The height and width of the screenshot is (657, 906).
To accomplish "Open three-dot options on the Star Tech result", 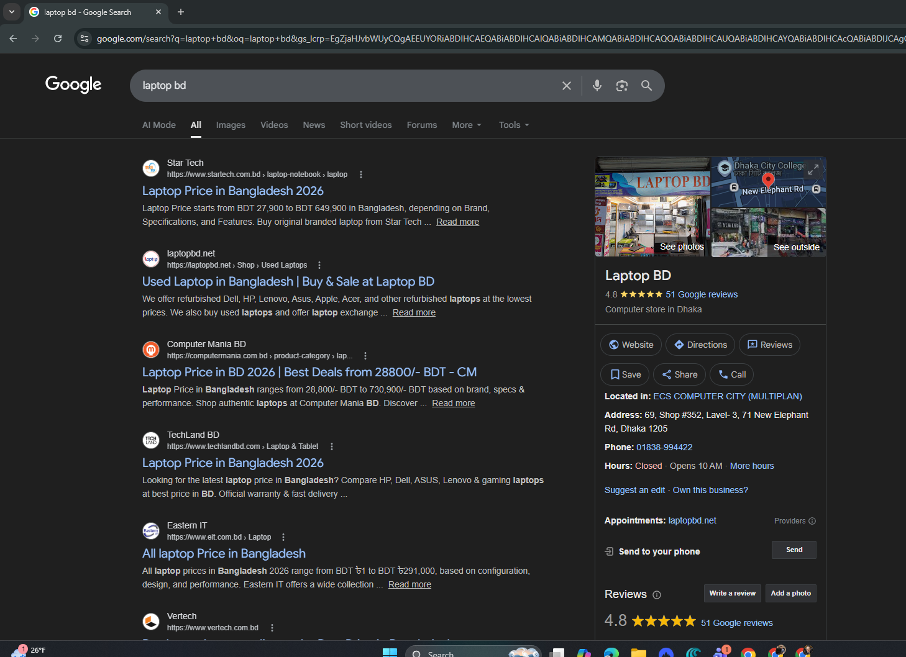I will click(360, 174).
